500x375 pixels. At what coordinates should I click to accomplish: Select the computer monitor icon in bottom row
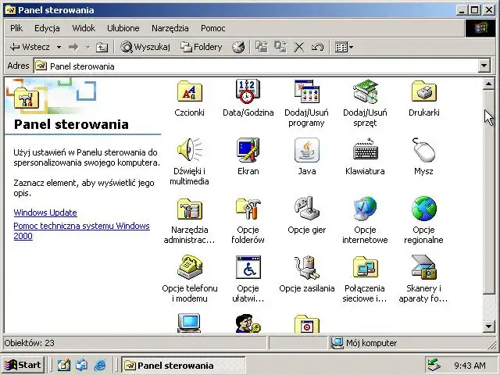pyautogui.click(x=189, y=323)
